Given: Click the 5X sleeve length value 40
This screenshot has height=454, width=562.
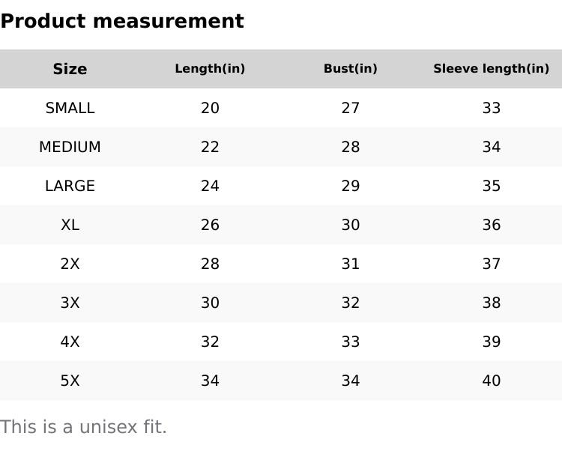Looking at the screenshot, I should 491,381.
